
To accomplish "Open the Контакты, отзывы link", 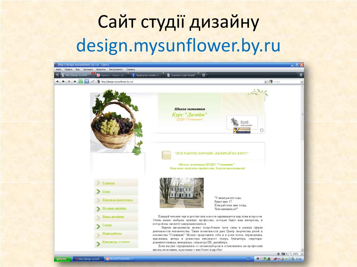I will pos(116,242).
